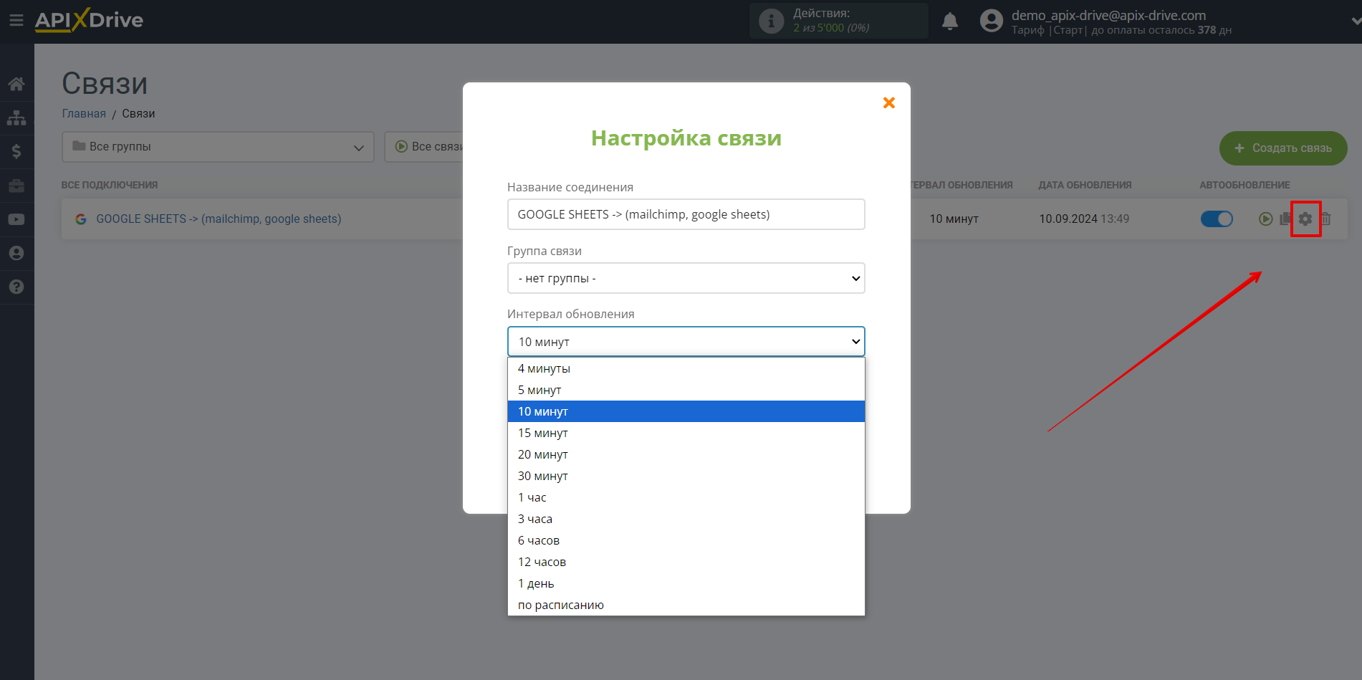Close the connection settings dialog
Viewport: 1362px width, 680px height.
(x=889, y=102)
